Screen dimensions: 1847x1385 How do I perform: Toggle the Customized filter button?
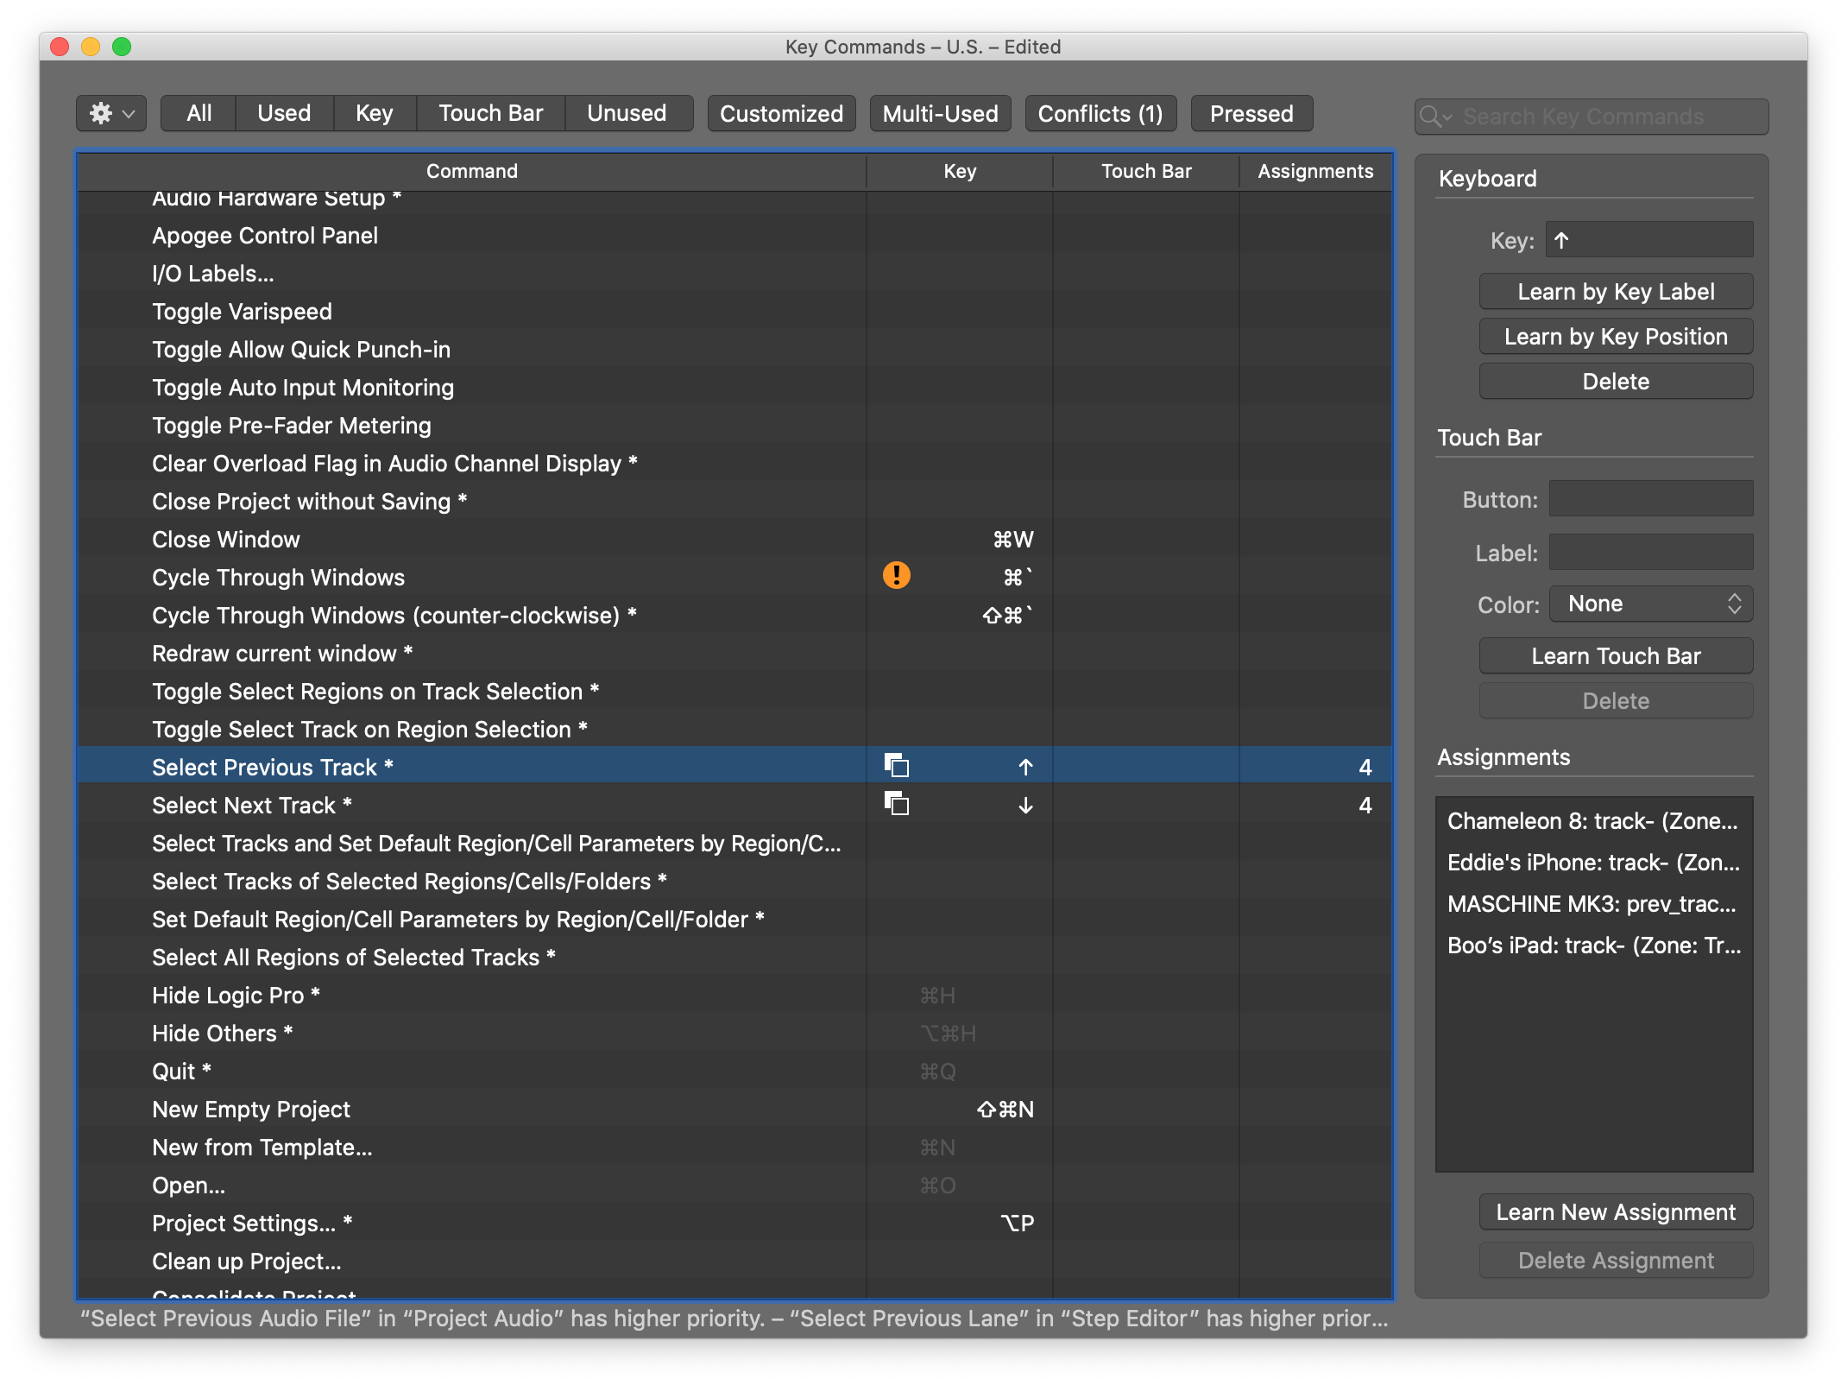781,114
